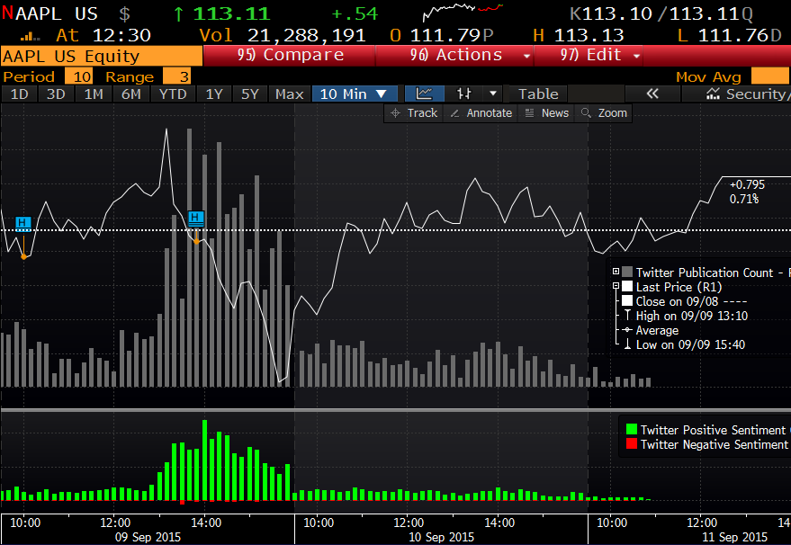The height and width of the screenshot is (545, 791).
Task: Click the 11 Sep 2015 date label
Action: (735, 537)
